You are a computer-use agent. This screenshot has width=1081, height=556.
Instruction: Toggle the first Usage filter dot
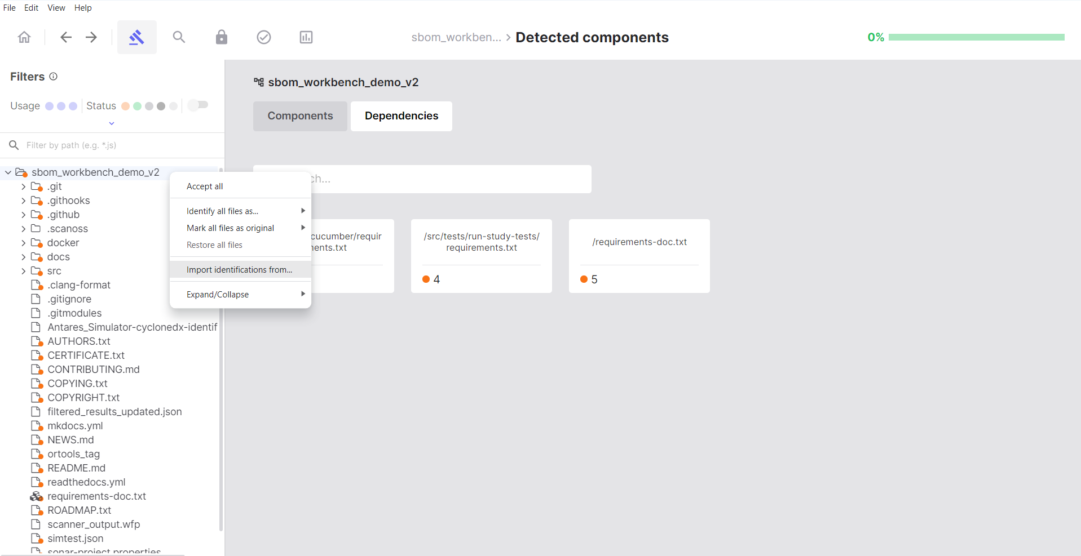[50, 106]
